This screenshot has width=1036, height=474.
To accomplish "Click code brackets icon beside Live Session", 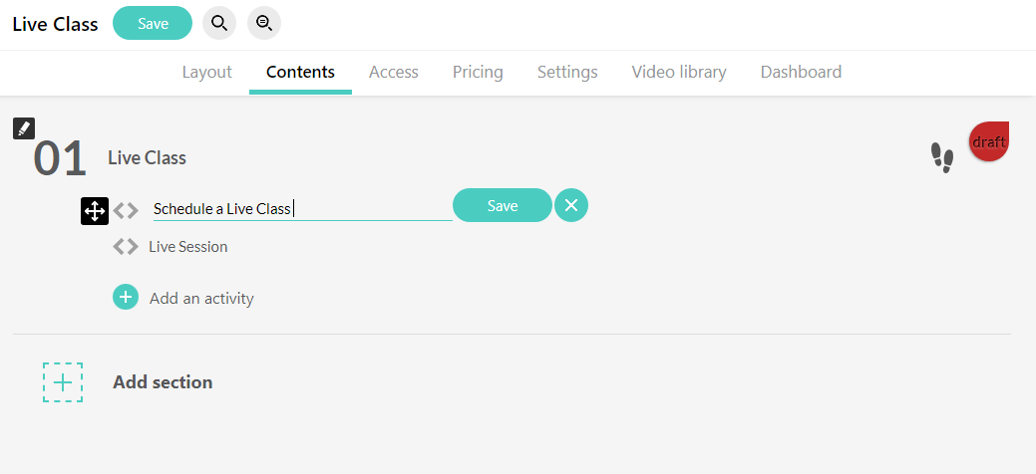I will pos(126,247).
